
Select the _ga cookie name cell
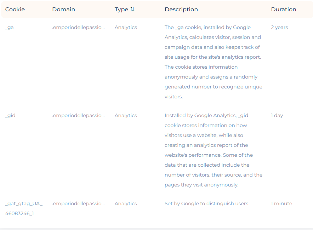[9, 27]
